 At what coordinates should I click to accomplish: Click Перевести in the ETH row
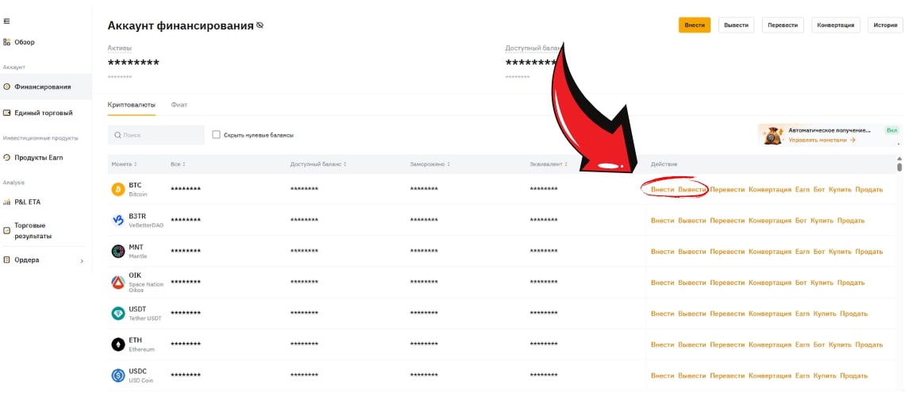[x=727, y=345]
